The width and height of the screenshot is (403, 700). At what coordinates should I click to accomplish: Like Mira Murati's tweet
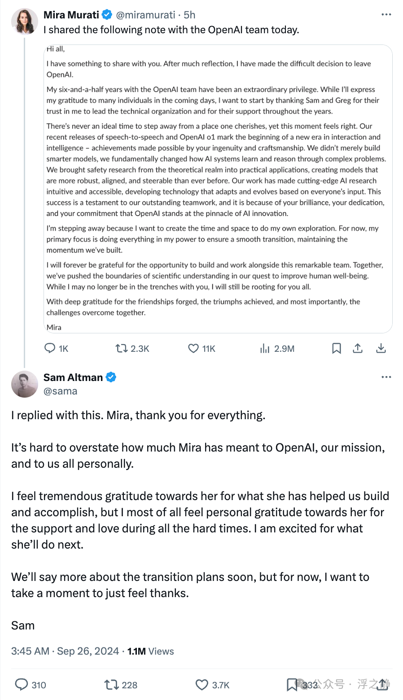point(193,348)
